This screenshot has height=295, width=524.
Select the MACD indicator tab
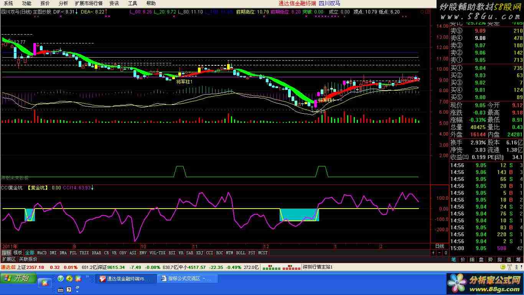click(42, 253)
